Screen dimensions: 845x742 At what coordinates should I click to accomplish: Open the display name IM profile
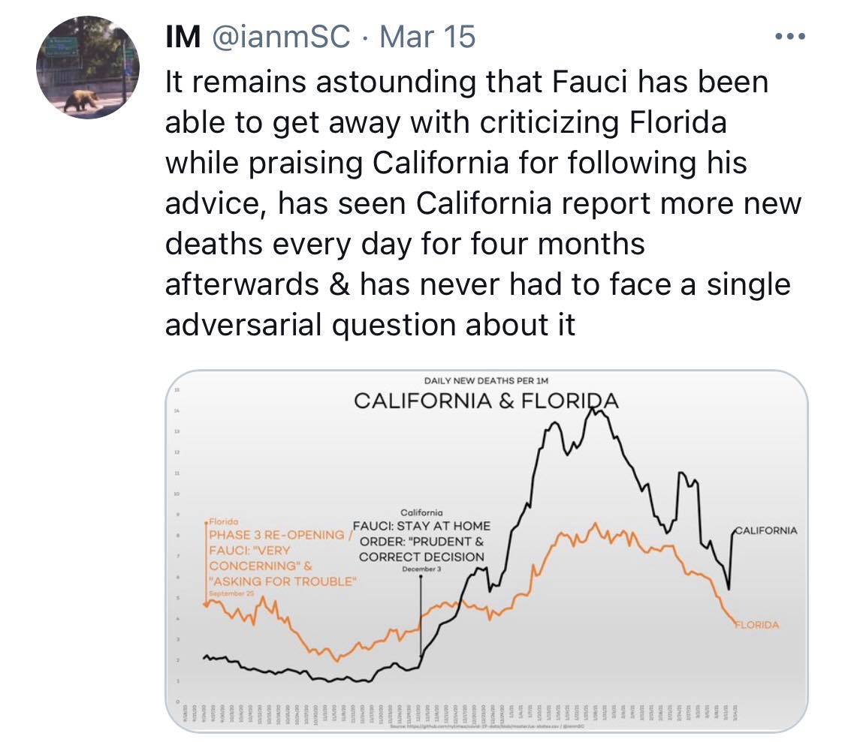point(183,37)
